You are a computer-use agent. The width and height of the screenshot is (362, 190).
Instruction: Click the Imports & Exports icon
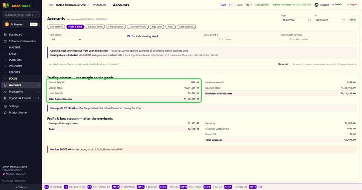tap(5, 98)
